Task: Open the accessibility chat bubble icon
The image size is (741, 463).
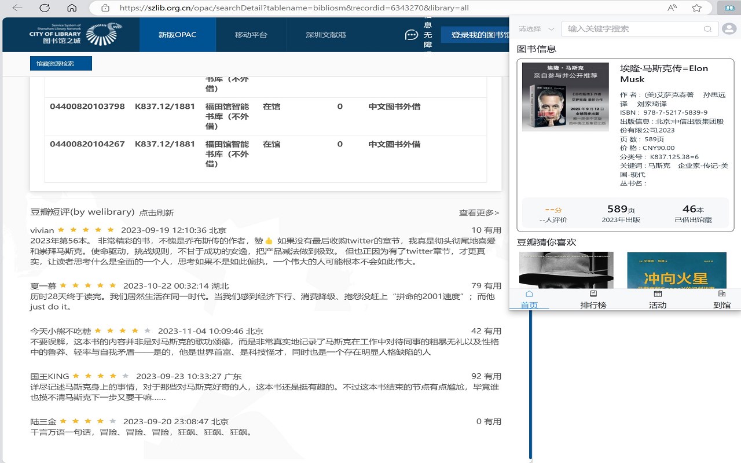Action: coord(411,35)
